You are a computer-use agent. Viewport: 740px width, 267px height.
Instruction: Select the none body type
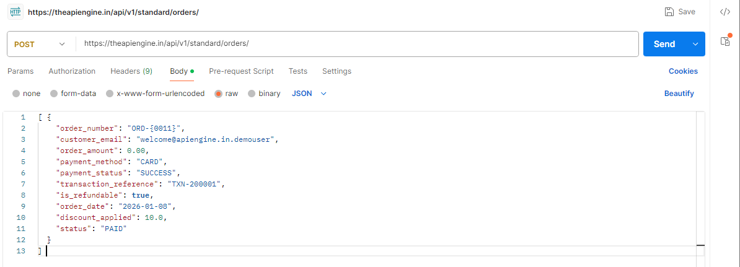(16, 94)
